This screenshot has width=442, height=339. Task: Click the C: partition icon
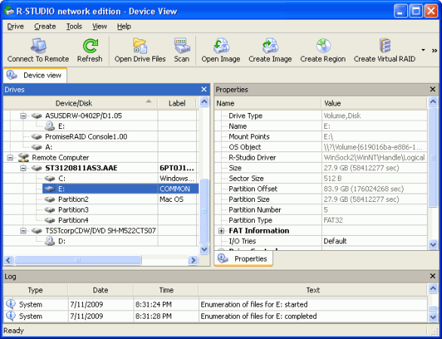[50, 179]
